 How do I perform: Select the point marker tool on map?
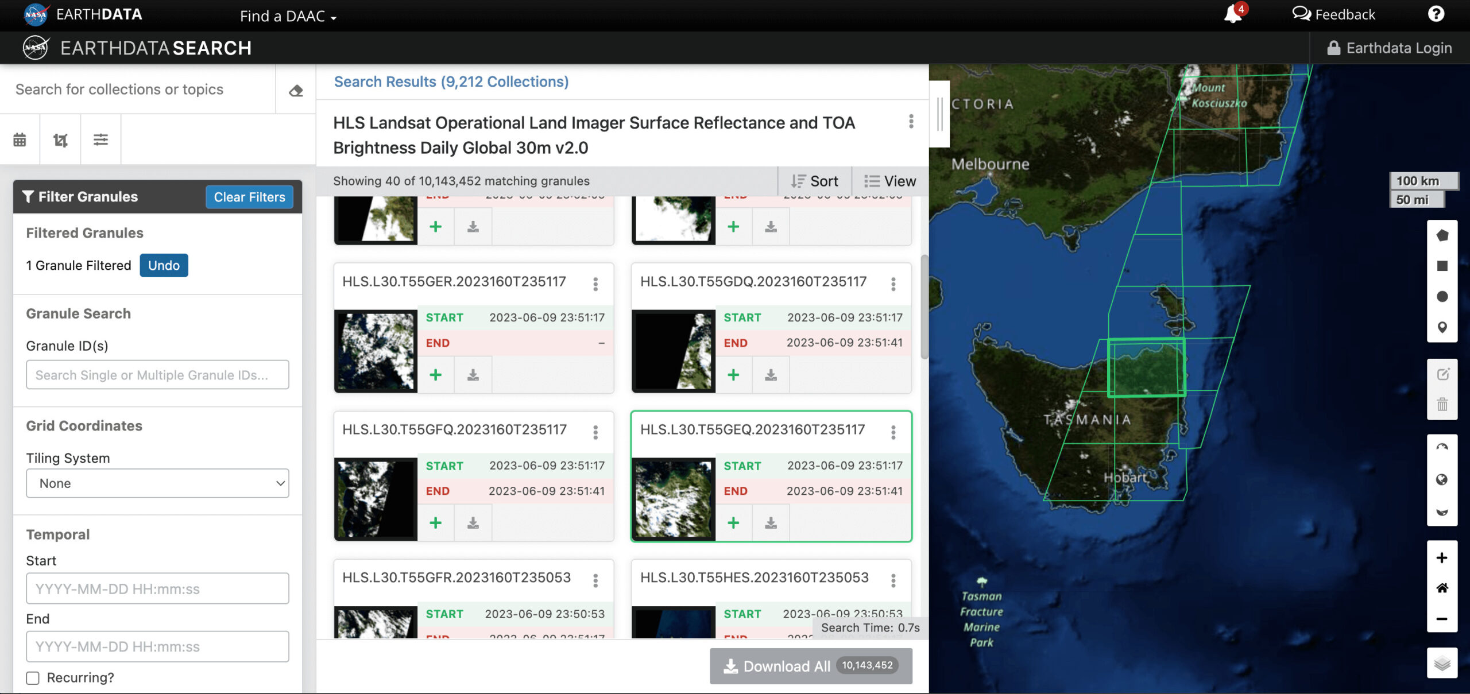pos(1442,327)
